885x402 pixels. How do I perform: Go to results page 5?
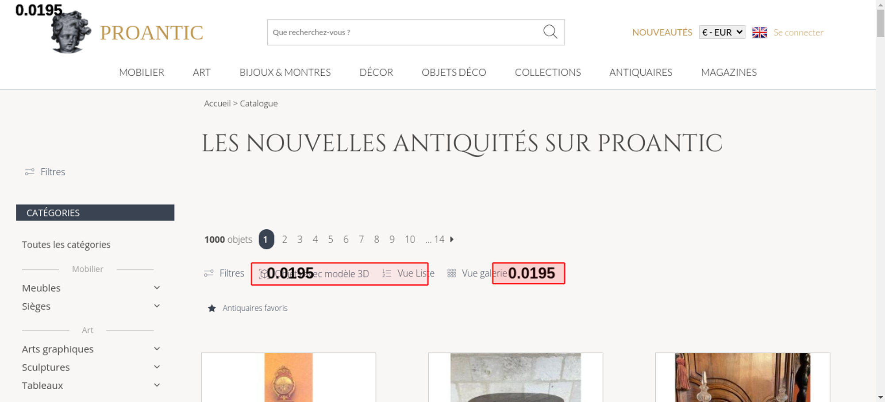click(x=331, y=240)
